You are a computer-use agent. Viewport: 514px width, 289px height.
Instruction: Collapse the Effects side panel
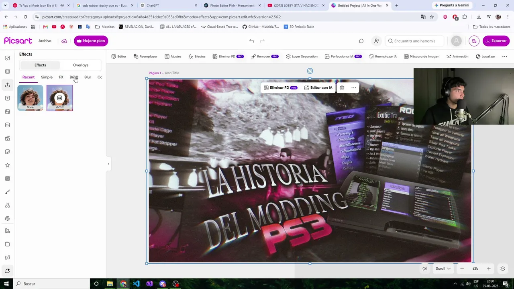pyautogui.click(x=108, y=164)
